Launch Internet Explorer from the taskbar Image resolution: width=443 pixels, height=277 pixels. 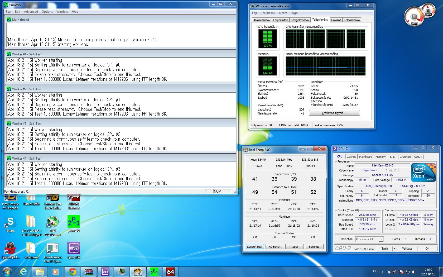coord(24,272)
